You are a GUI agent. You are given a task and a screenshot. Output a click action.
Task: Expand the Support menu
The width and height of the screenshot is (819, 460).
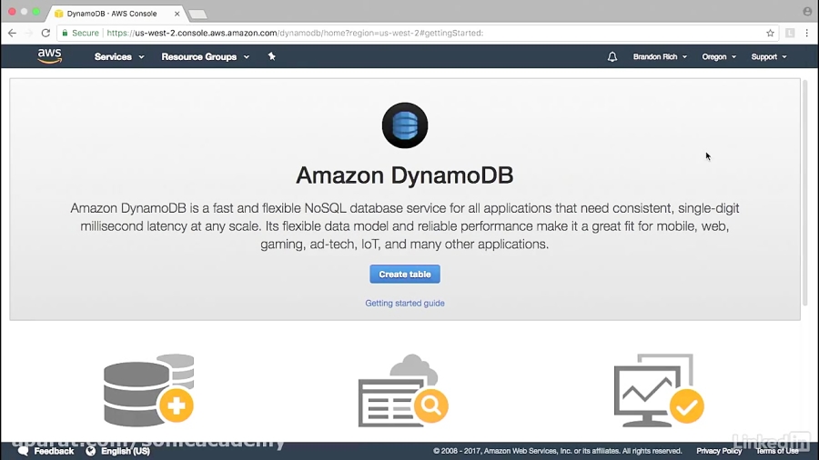tap(769, 57)
